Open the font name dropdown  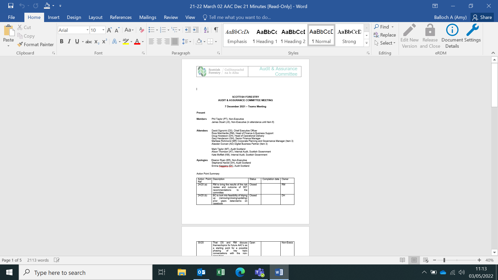(87, 30)
